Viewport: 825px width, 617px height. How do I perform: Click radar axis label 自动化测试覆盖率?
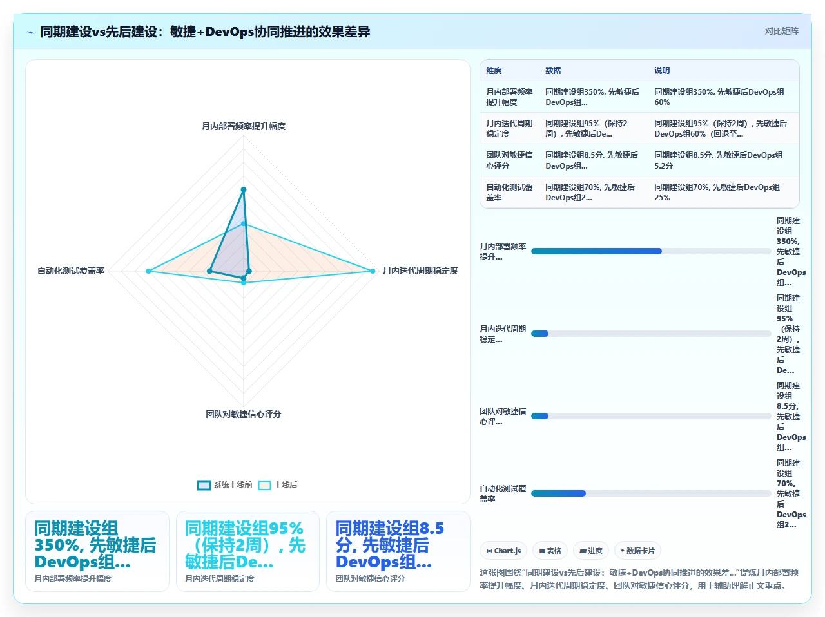pos(71,271)
